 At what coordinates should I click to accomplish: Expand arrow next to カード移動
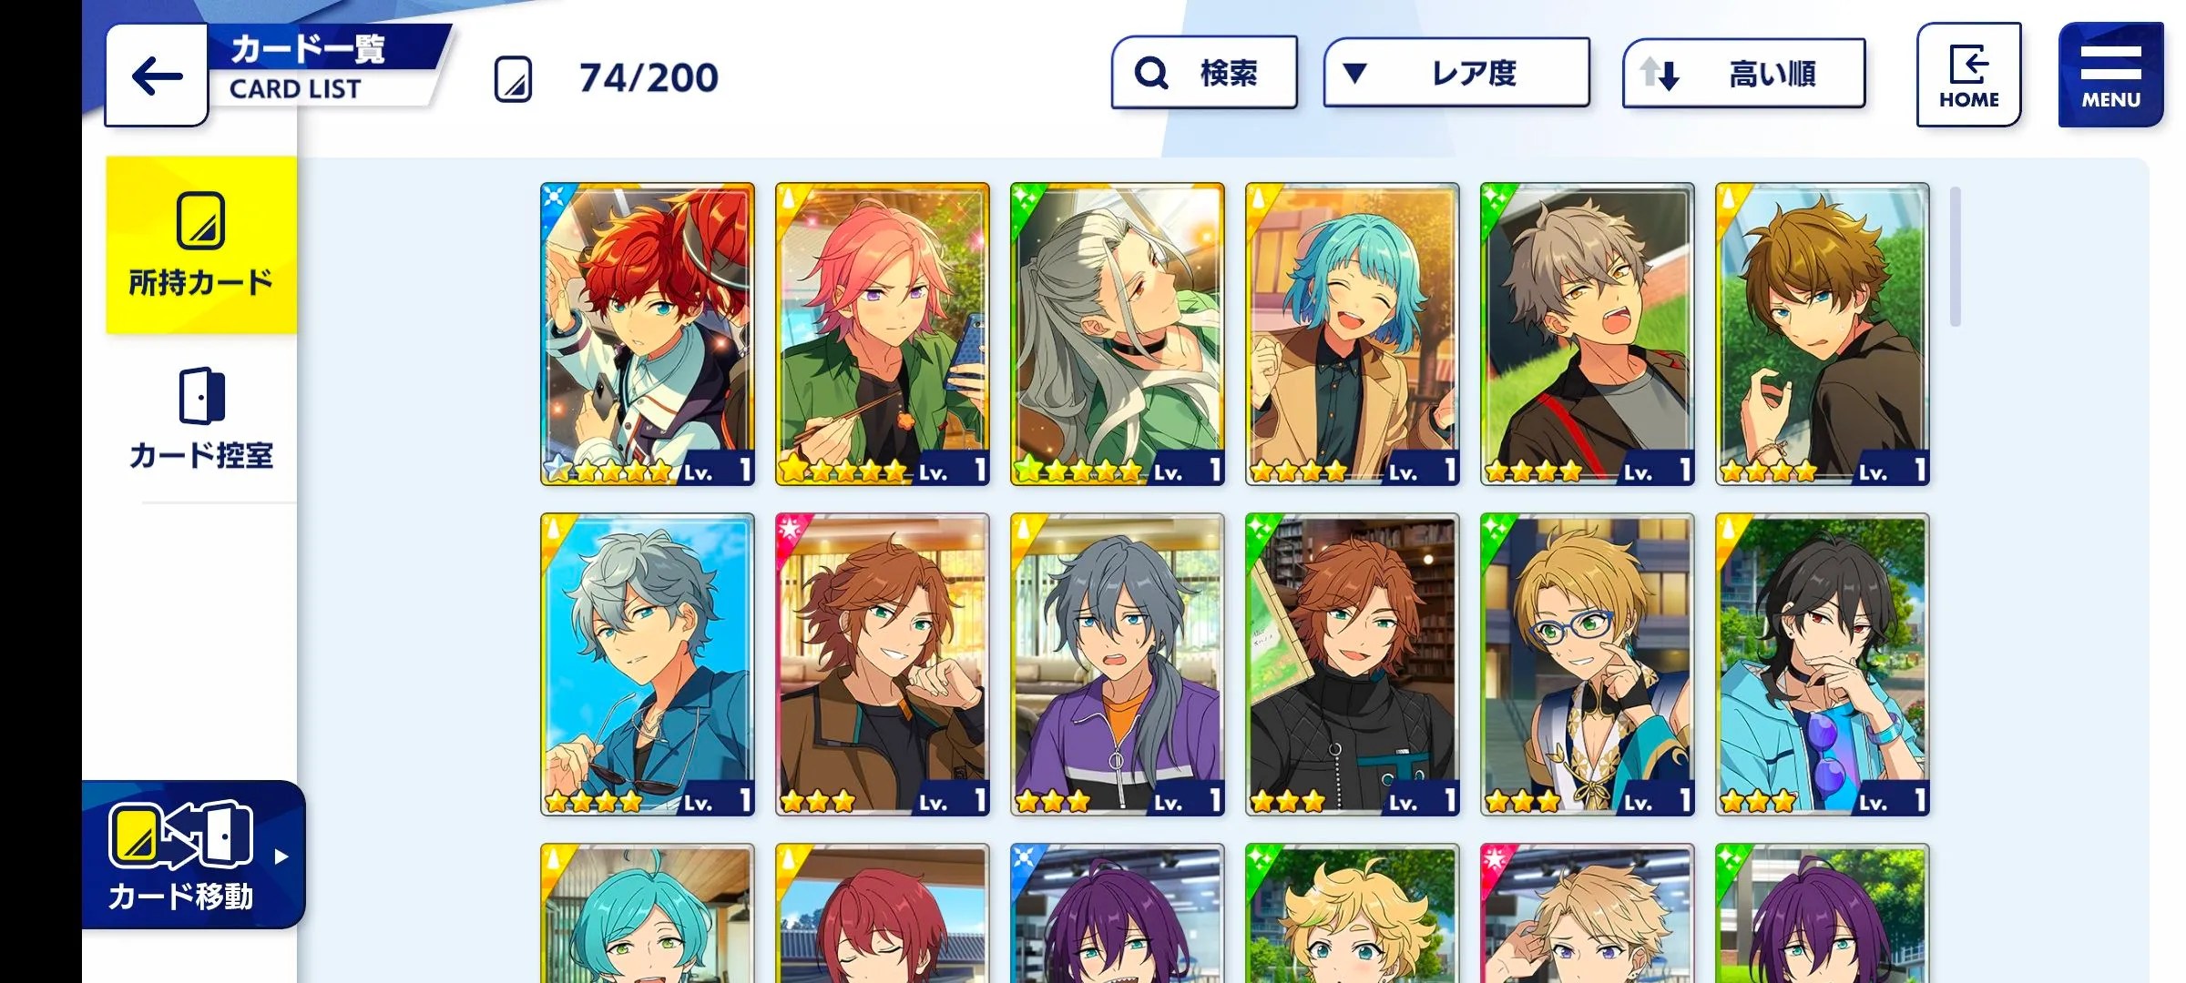click(281, 856)
